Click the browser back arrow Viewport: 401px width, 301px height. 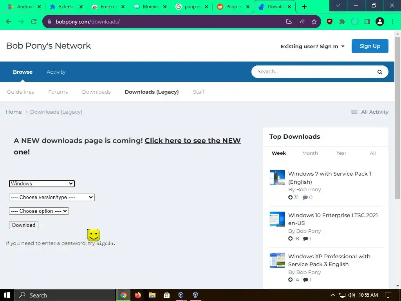coord(9,22)
